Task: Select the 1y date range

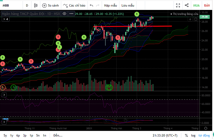Action: (12, 136)
